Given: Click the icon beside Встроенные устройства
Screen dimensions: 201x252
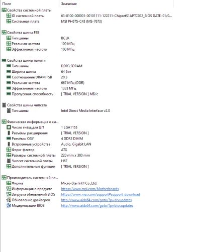Looking at the screenshot, I should coord(9,144).
